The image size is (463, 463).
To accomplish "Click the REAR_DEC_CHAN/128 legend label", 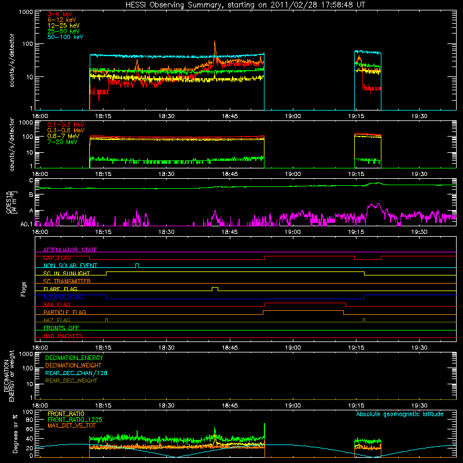I will point(76,373).
